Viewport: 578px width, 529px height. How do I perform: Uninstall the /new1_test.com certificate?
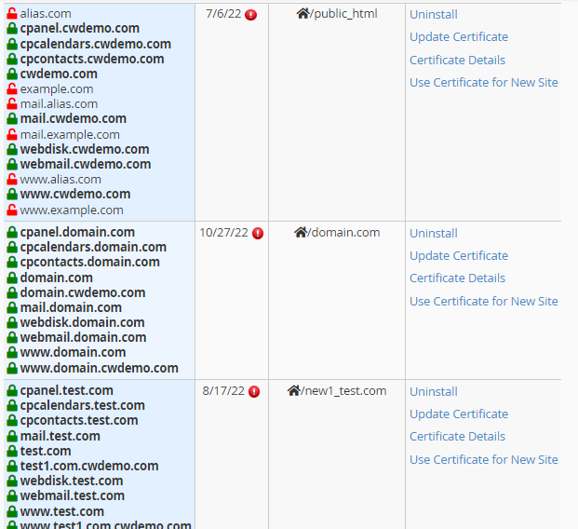[x=433, y=392]
